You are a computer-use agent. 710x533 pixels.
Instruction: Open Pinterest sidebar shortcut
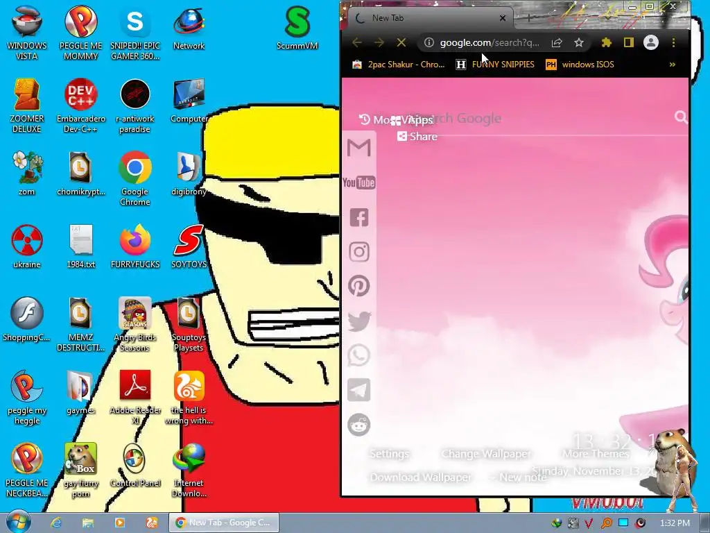point(359,286)
